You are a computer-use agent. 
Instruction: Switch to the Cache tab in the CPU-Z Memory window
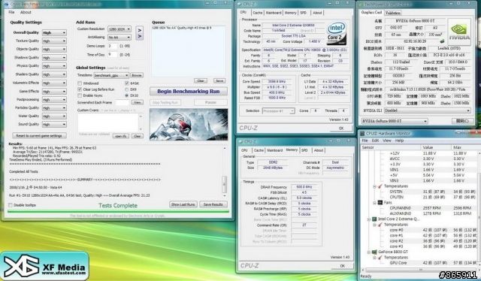coord(259,150)
